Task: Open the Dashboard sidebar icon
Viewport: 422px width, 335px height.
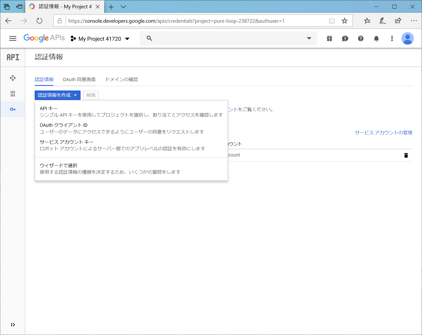Action: point(13,78)
